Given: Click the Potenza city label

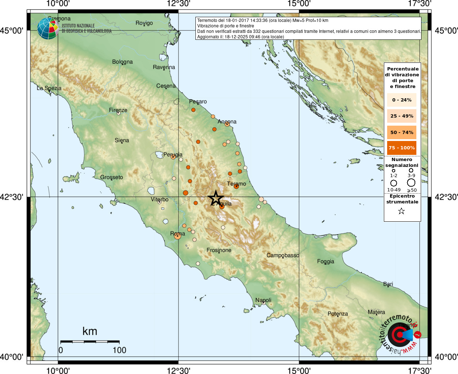Looking at the screenshot, I should (338, 314).
